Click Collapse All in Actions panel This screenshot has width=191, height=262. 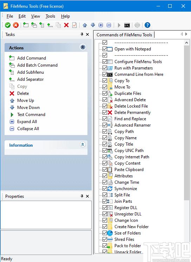28,129
